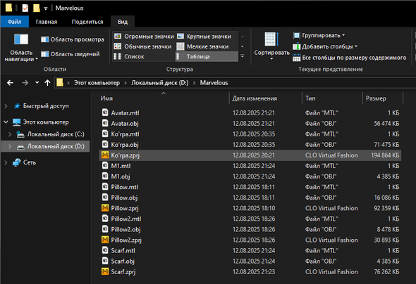Toggle the Область просмотра preview pane
Viewport: 416px width, 284px height.
pos(73,39)
